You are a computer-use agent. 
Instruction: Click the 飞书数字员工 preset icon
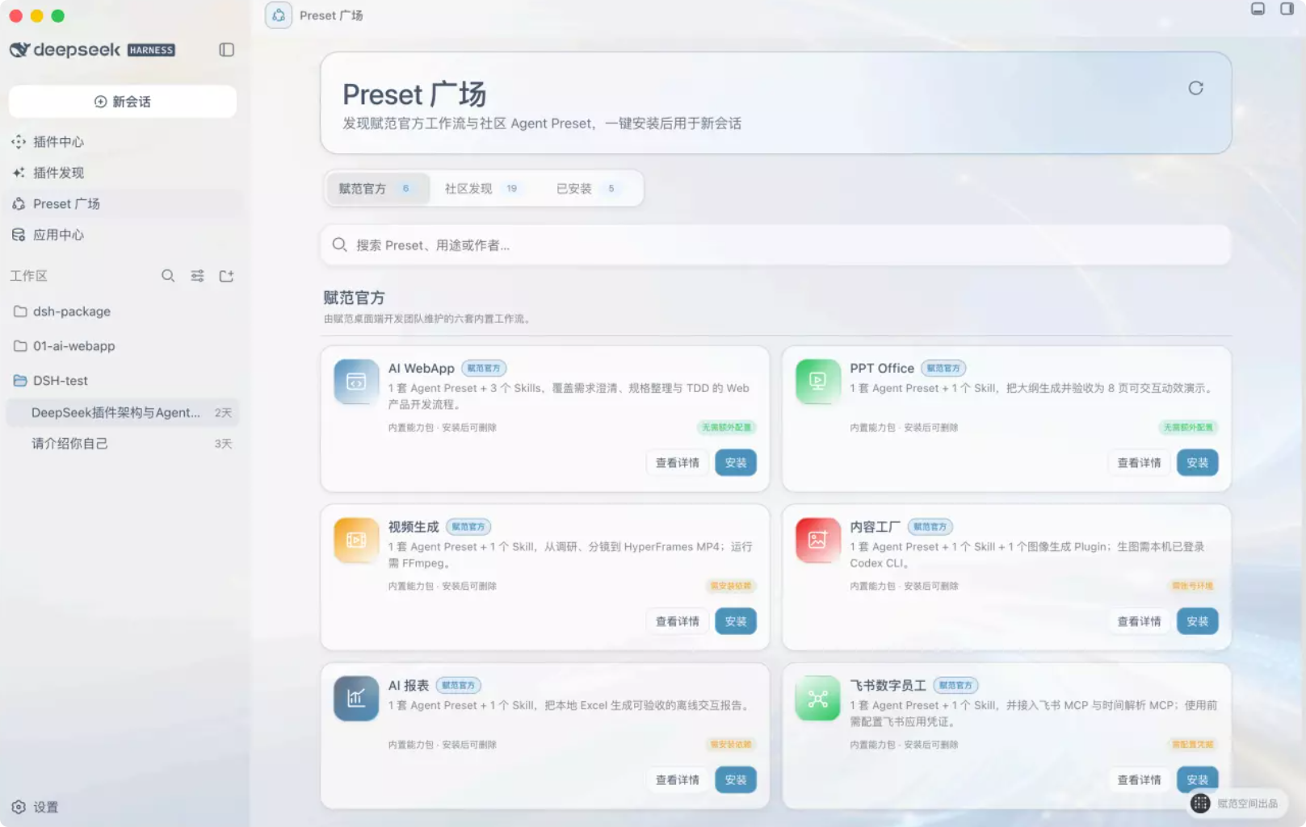pos(817,699)
